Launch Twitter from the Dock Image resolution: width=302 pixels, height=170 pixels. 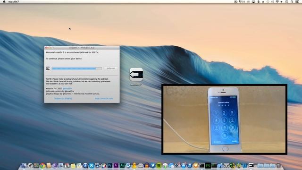click(153, 165)
